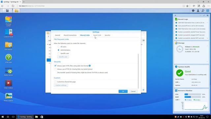211x119 pixels.
Task: Toggle Always open HTML files as plain text
Action: point(55,66)
